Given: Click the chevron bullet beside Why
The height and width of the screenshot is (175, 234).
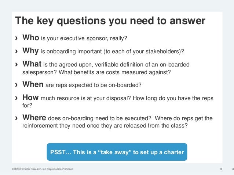Looking at the screenshot, I should (16, 50).
